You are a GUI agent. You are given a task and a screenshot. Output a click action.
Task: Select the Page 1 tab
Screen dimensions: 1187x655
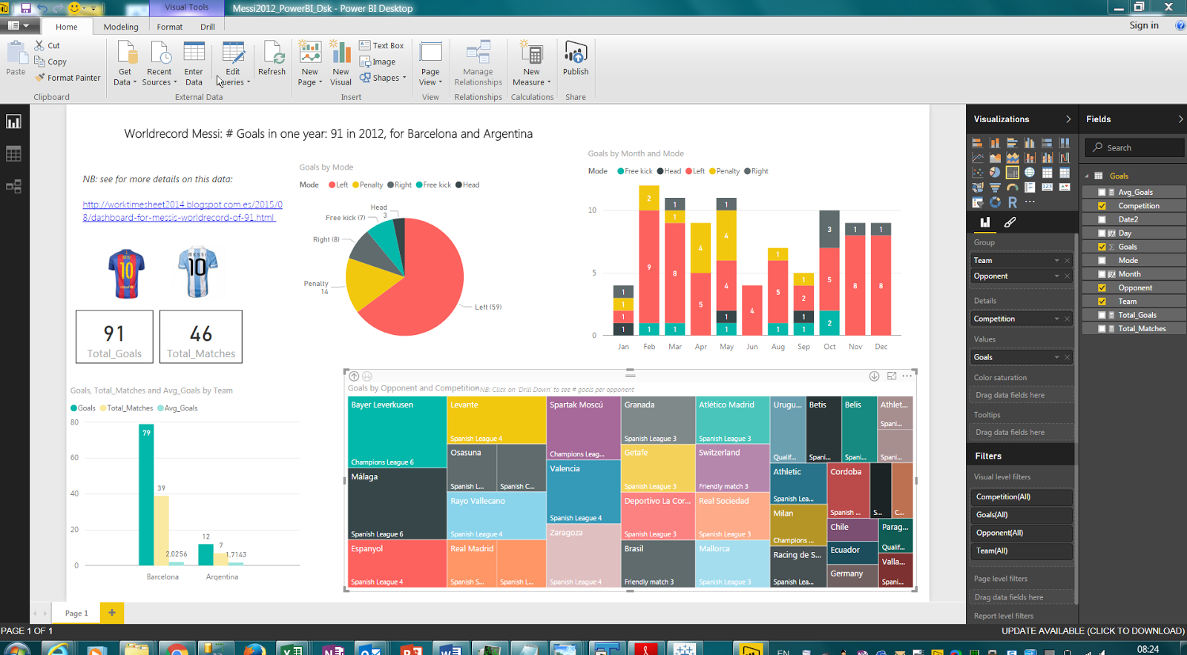76,614
